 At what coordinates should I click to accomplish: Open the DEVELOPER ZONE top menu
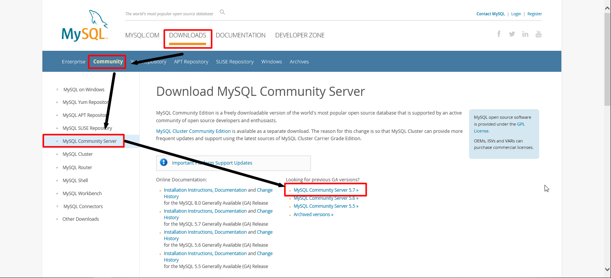(300, 35)
